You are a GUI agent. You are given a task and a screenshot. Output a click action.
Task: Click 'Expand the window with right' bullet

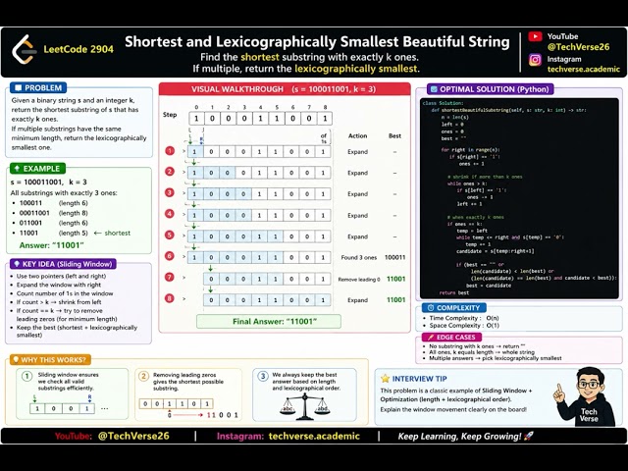coord(59,285)
